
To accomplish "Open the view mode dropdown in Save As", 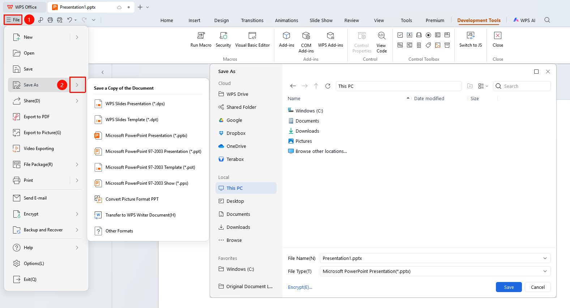I will 483,86.
